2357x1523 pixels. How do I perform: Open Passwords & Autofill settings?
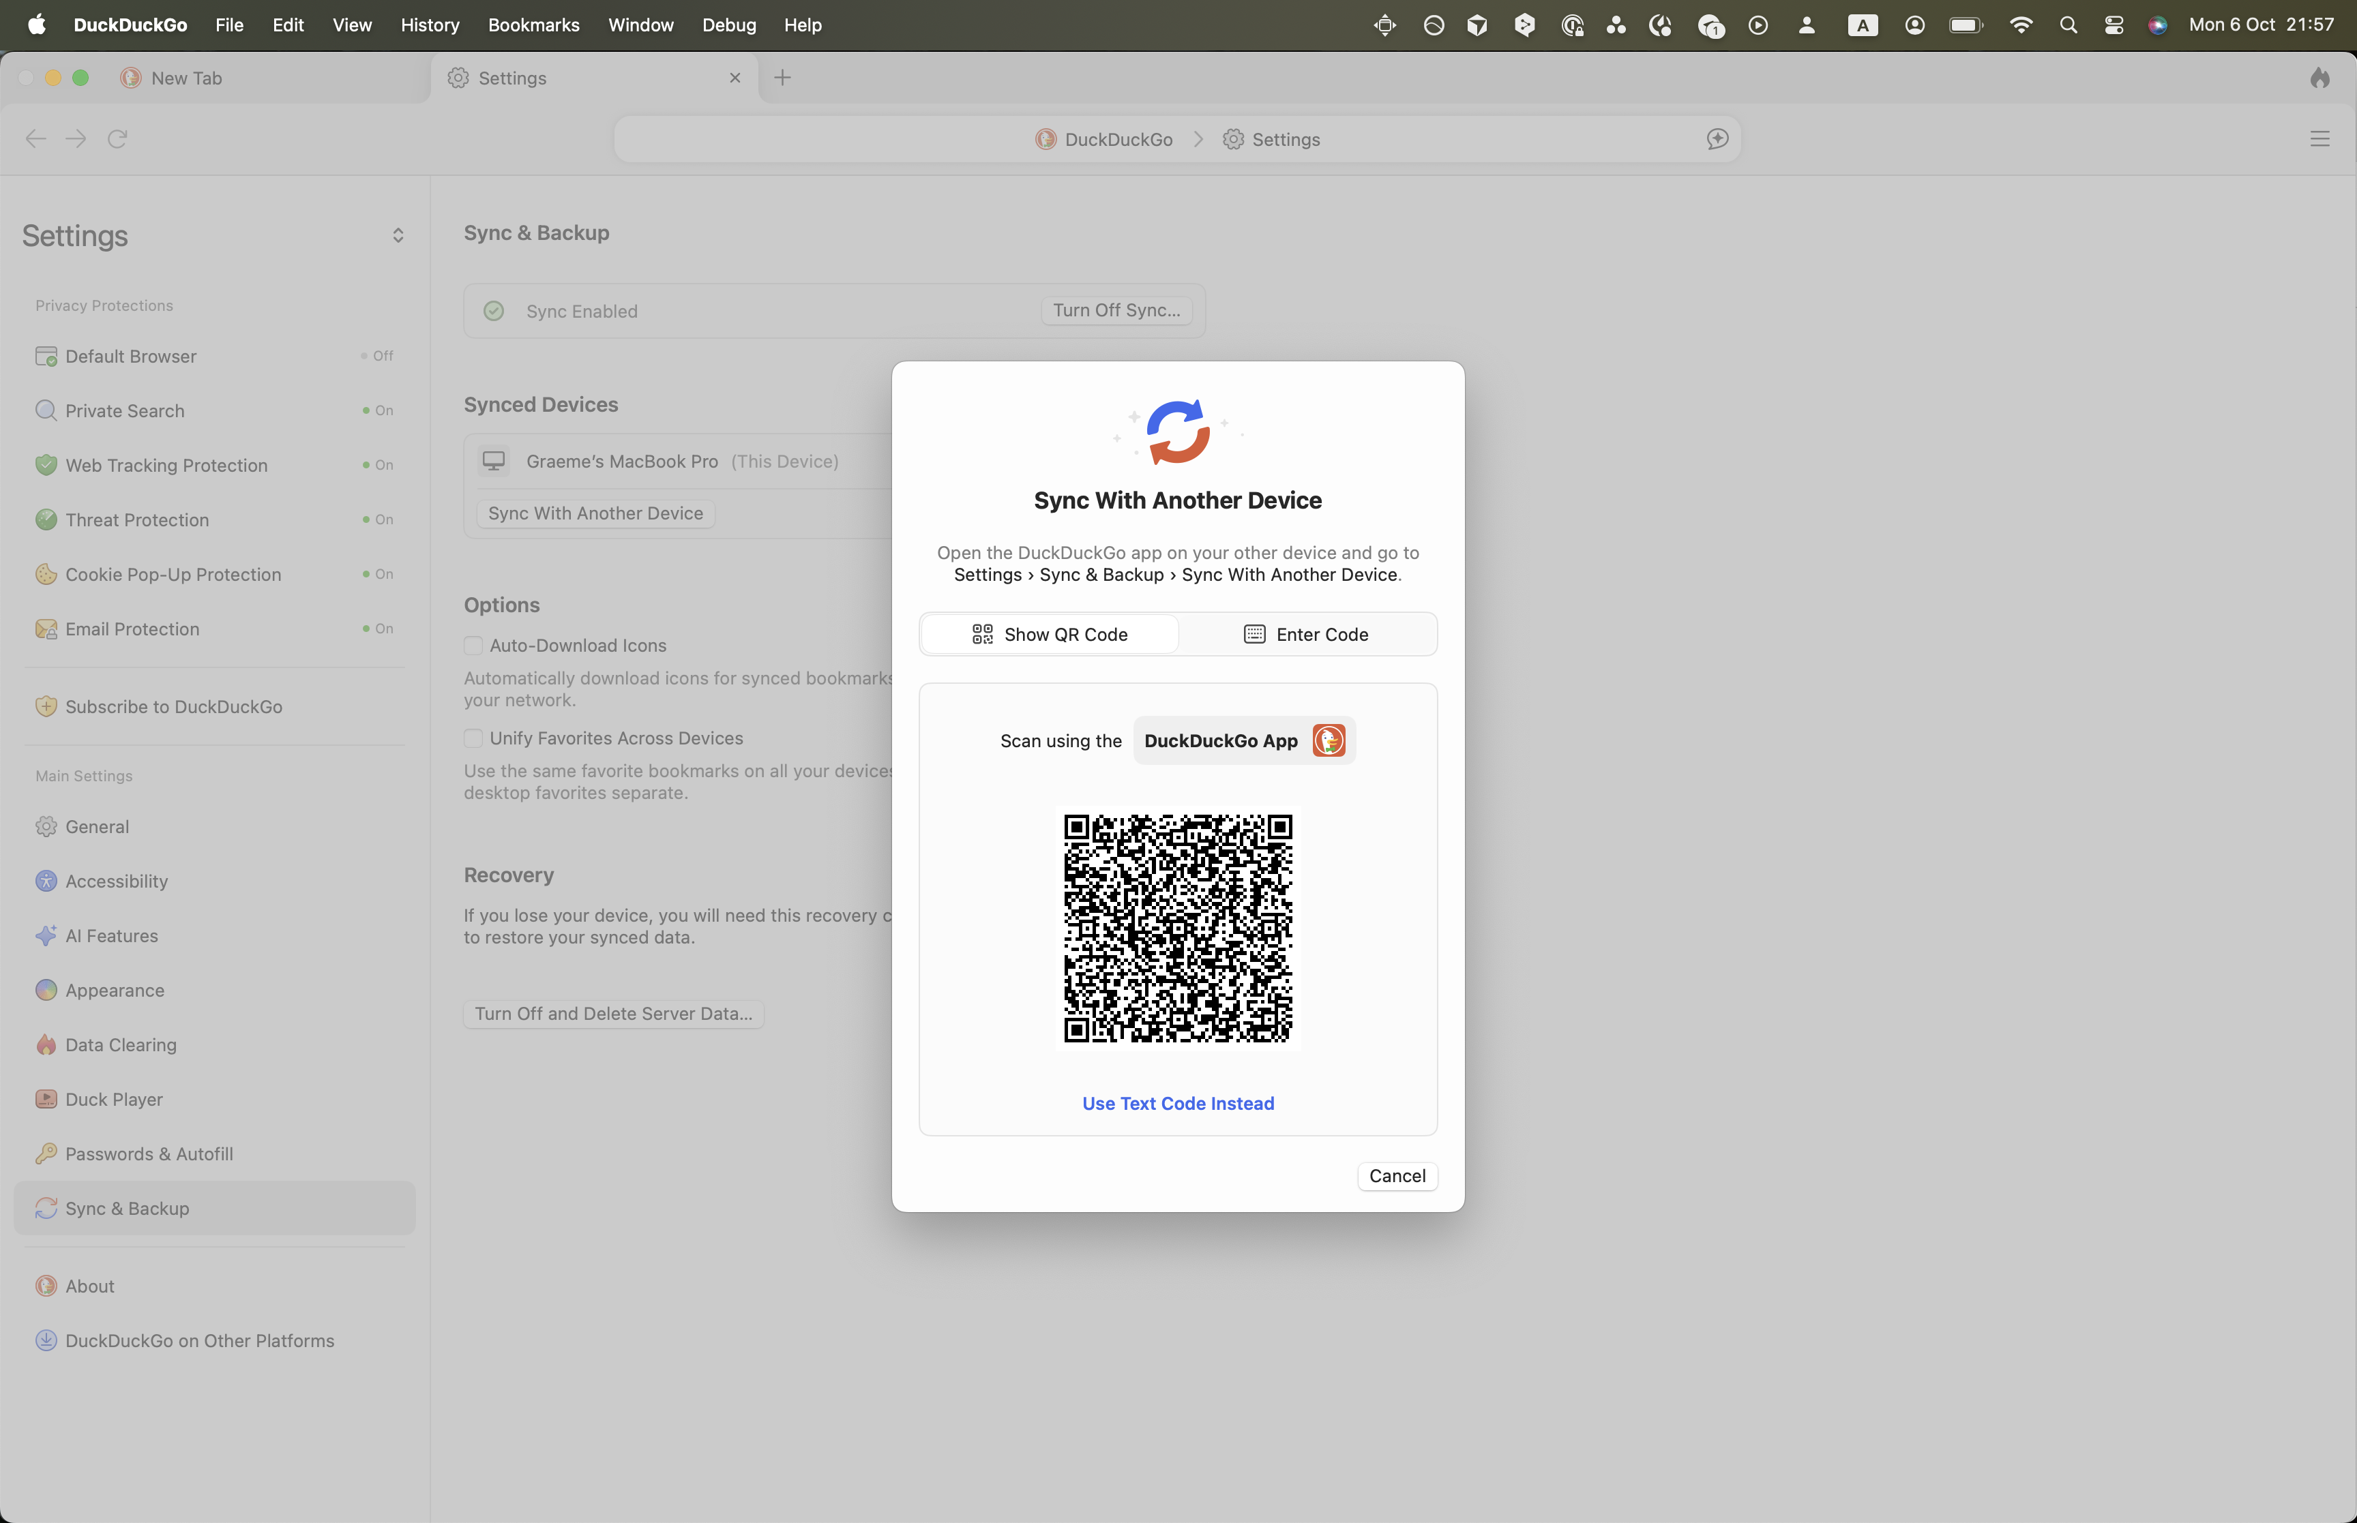tap(149, 1153)
